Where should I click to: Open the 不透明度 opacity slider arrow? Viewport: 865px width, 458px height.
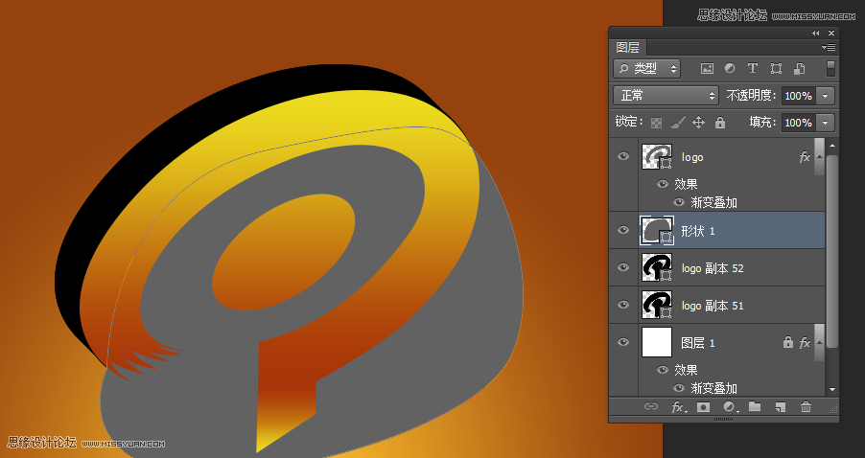point(826,96)
